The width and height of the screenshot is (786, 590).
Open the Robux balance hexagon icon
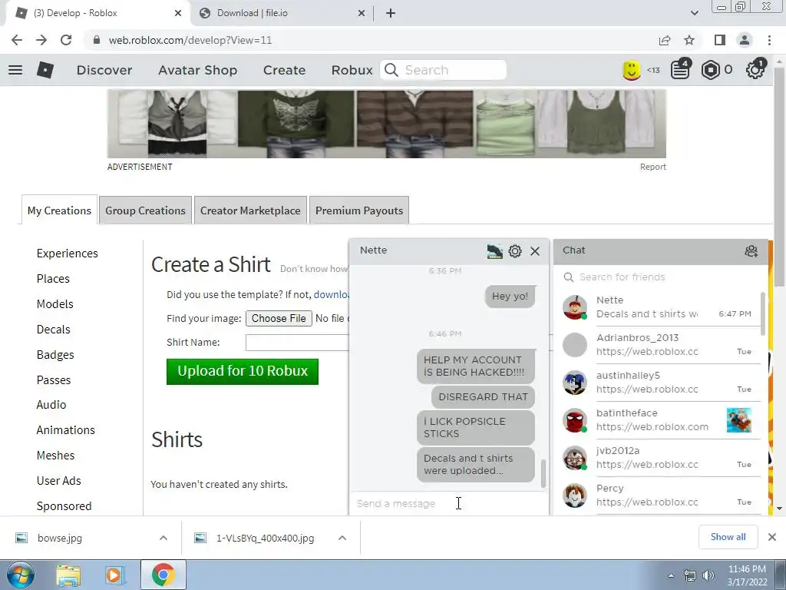[x=710, y=70]
